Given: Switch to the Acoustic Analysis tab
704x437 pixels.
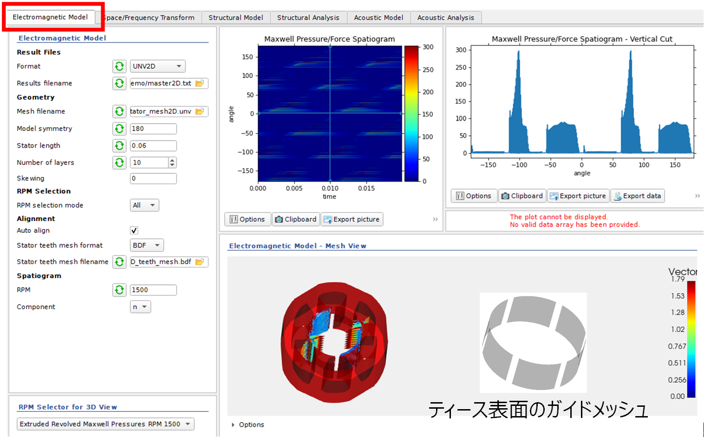Looking at the screenshot, I should pos(445,18).
